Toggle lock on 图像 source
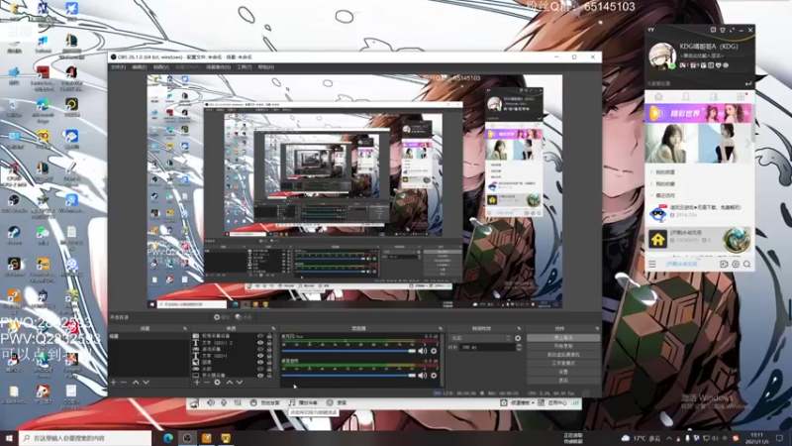This screenshot has width=792, height=446. click(269, 362)
